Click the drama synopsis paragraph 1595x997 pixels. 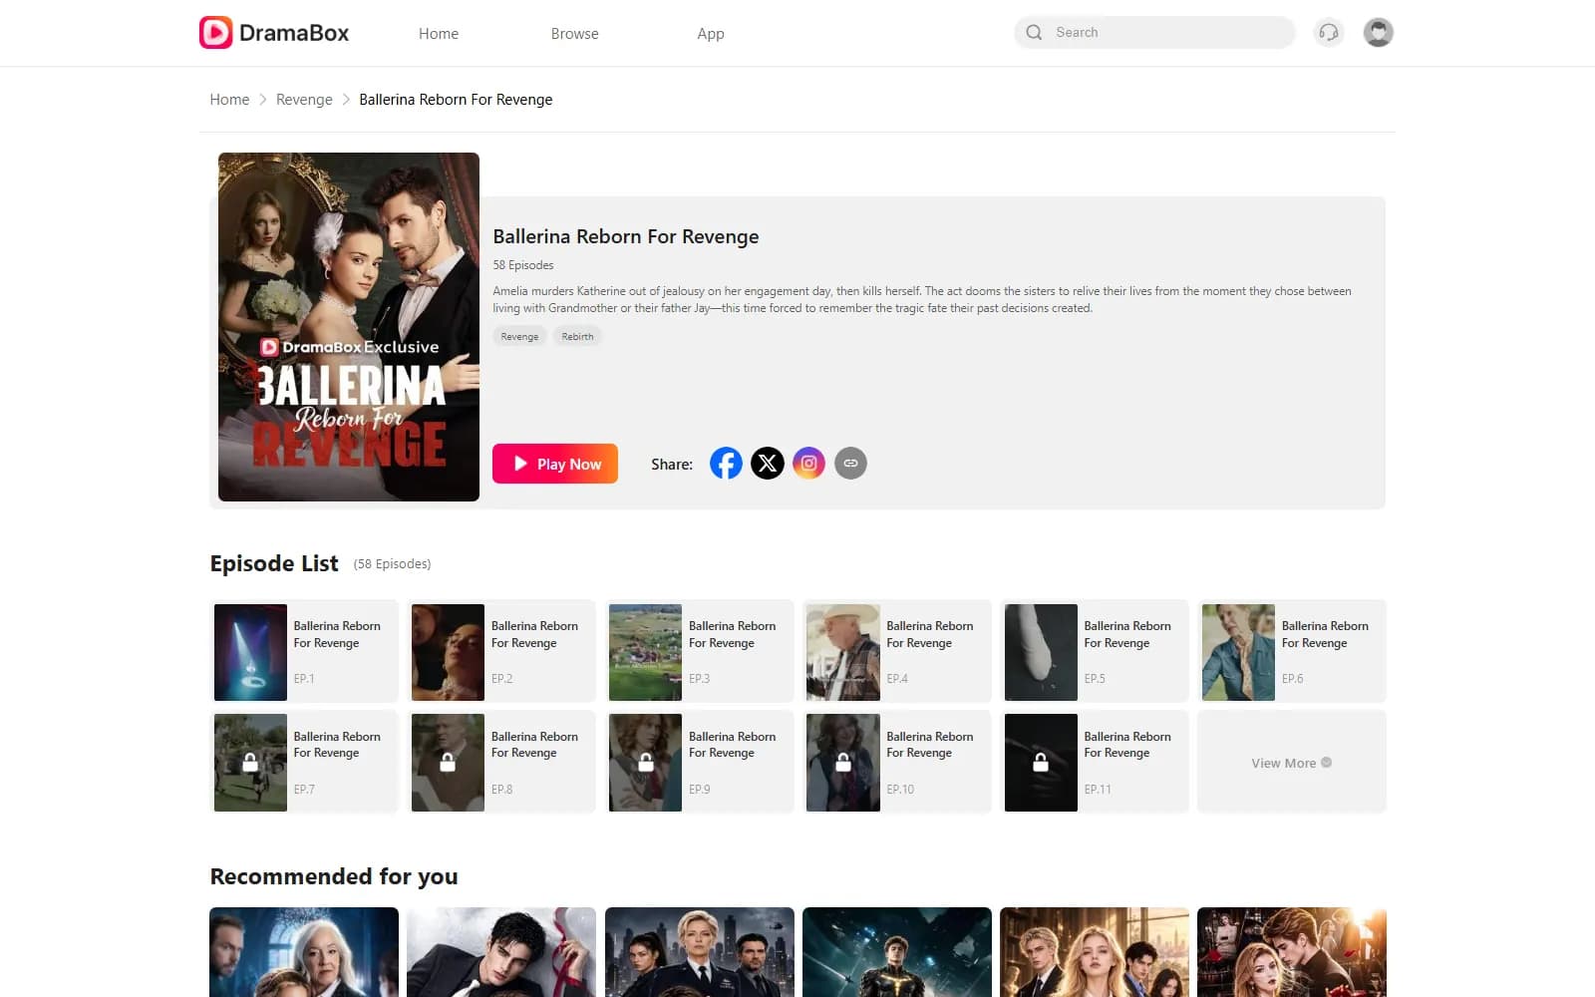click(x=922, y=299)
